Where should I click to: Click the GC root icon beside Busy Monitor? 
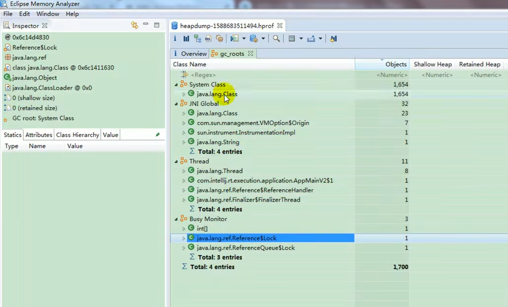[x=184, y=219]
